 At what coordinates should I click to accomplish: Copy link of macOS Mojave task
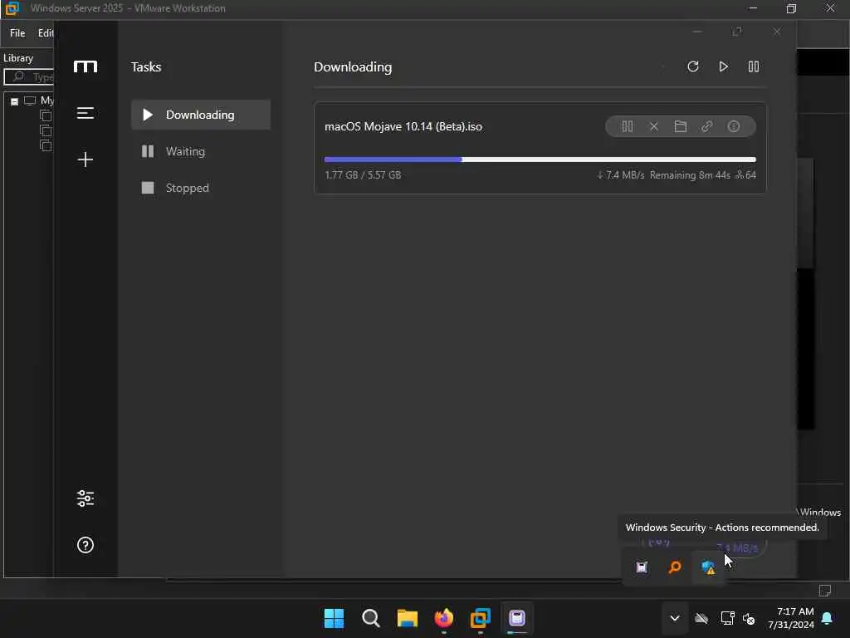pyautogui.click(x=707, y=126)
